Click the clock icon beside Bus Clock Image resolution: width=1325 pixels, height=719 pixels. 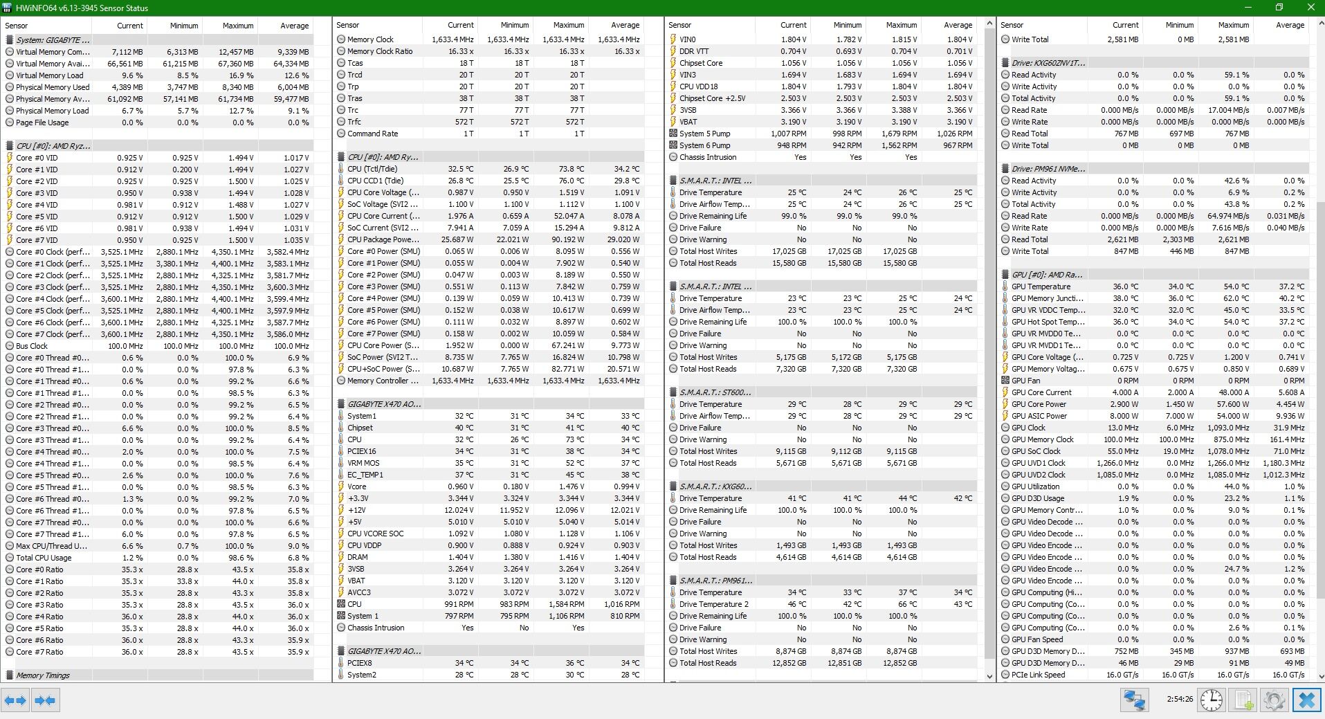[x=10, y=346]
